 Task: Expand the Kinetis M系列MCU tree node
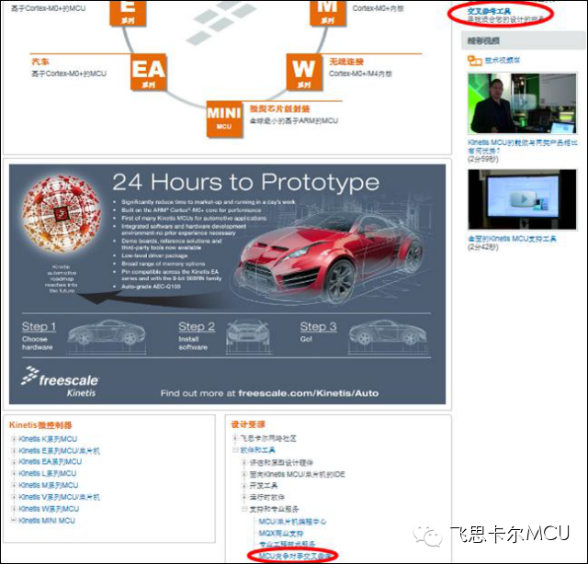tap(14, 485)
